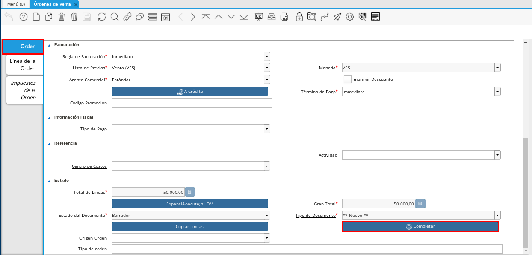Click the Expansión LDM button

click(190, 204)
